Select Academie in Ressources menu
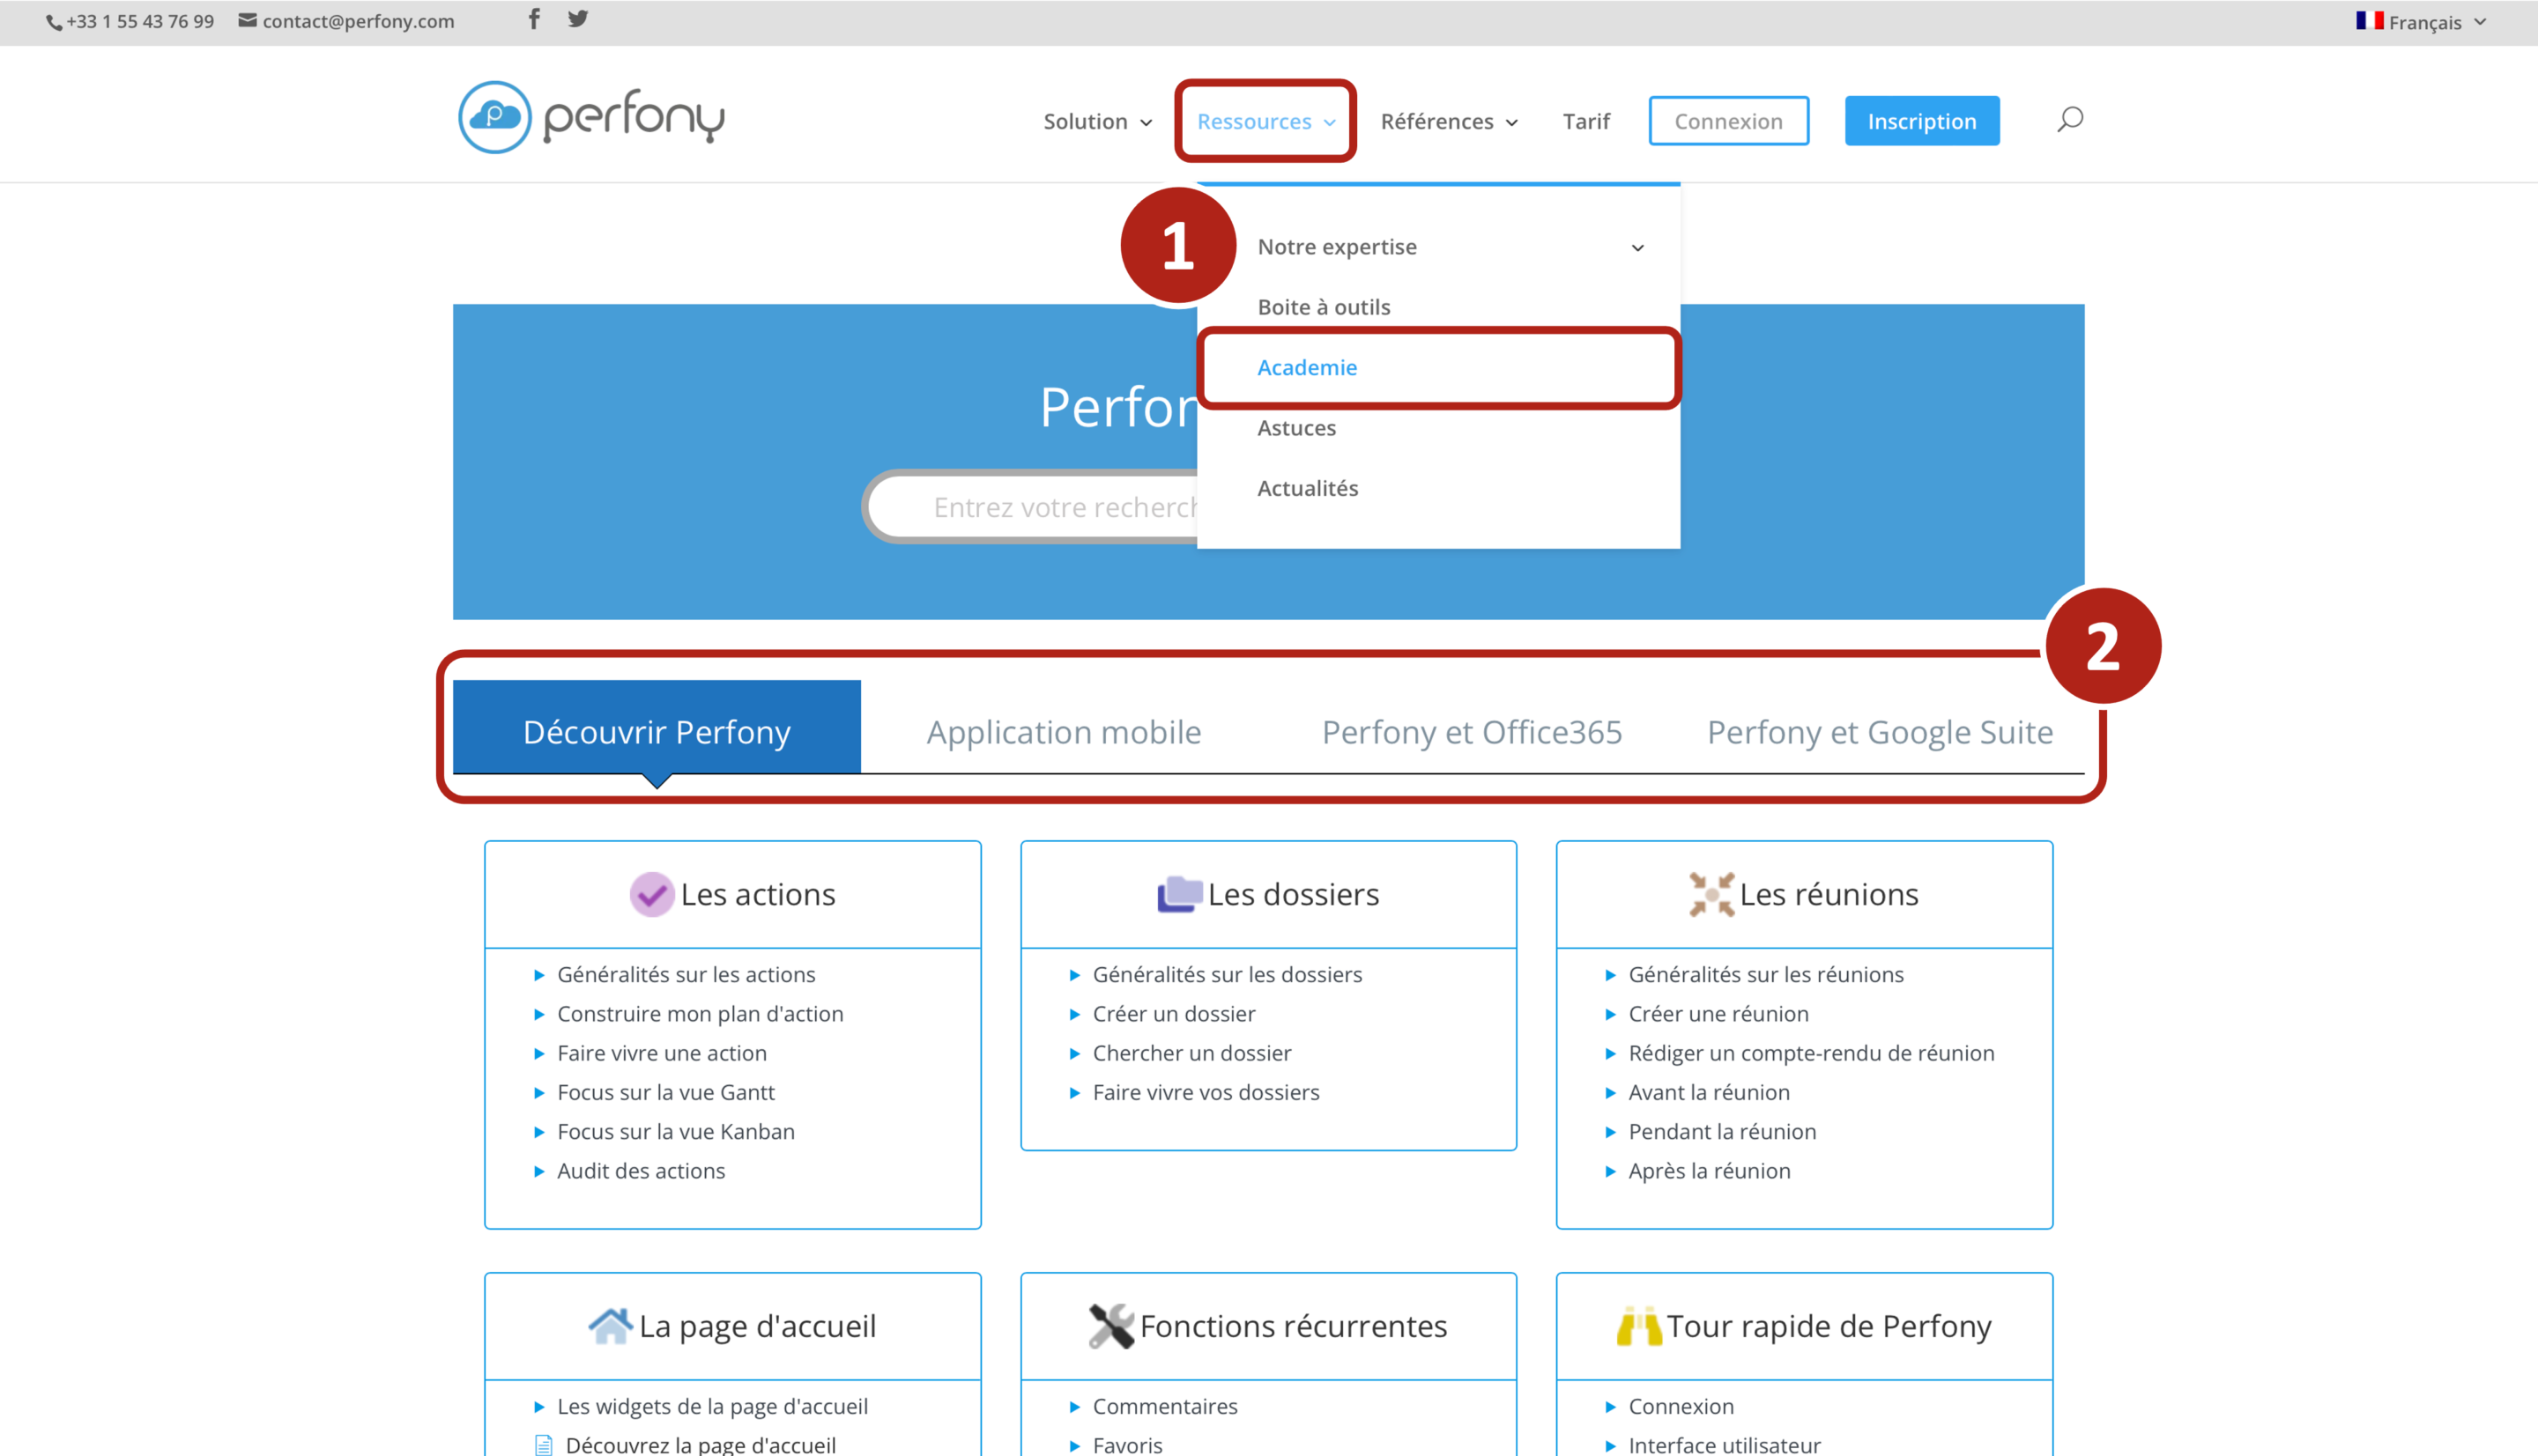The height and width of the screenshot is (1456, 2538). pyautogui.click(x=1307, y=367)
